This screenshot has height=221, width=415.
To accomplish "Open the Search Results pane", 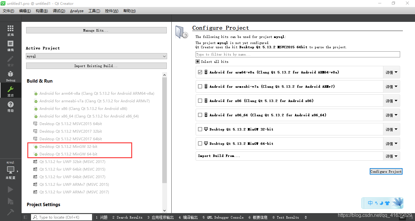I will tap(127, 217).
